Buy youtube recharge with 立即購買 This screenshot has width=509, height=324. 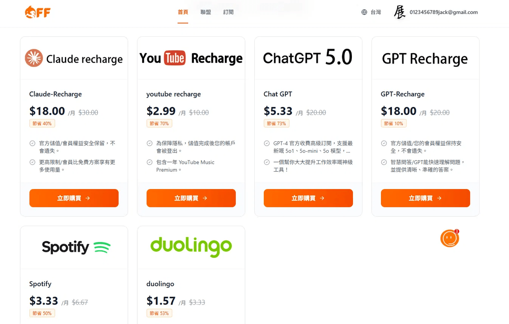(191, 198)
